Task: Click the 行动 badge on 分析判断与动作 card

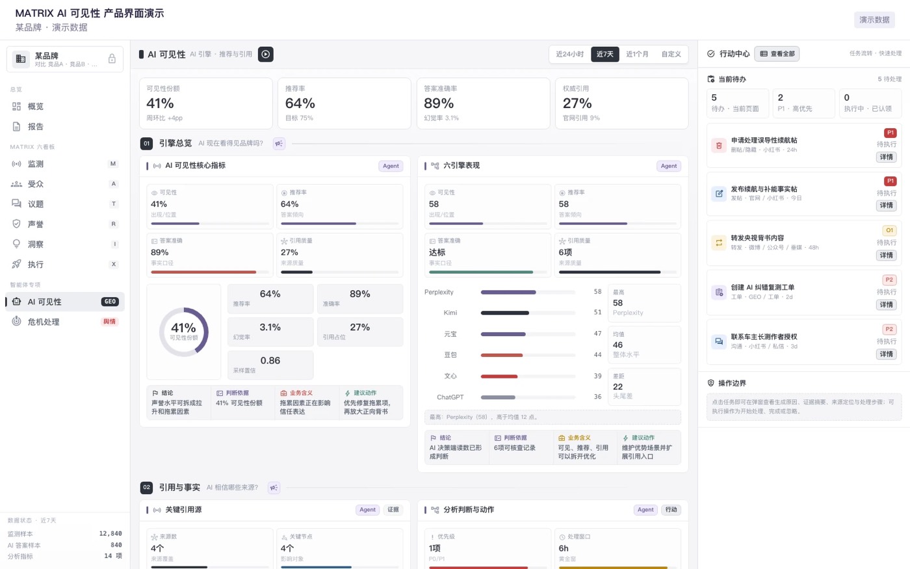Action: coord(671,510)
